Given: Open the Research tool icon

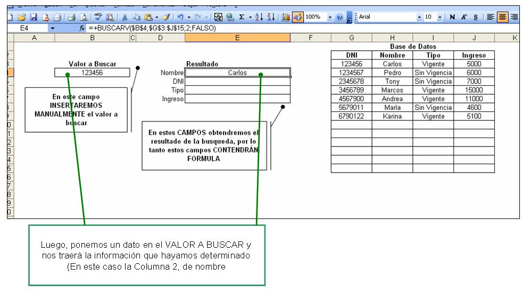Looking at the screenshot, I should 110,17.
